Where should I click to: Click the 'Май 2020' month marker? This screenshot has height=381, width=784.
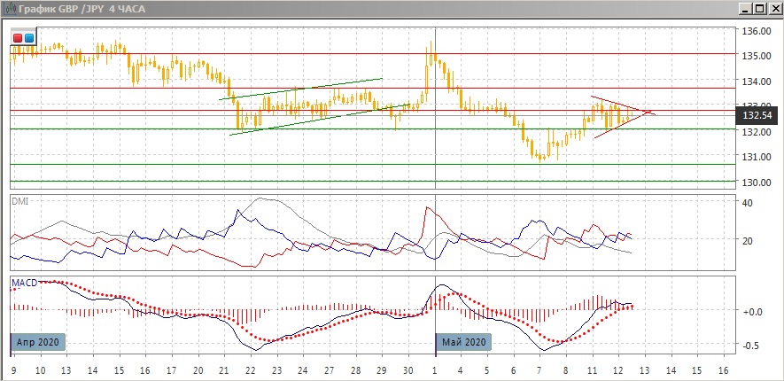tap(463, 343)
